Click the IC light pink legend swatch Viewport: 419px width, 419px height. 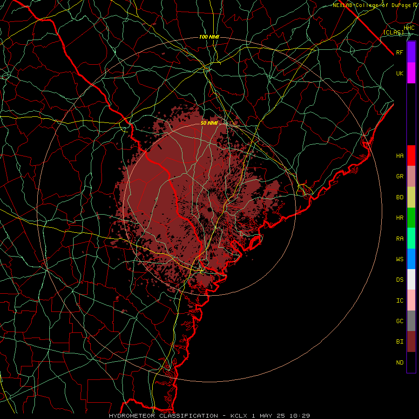411,300
